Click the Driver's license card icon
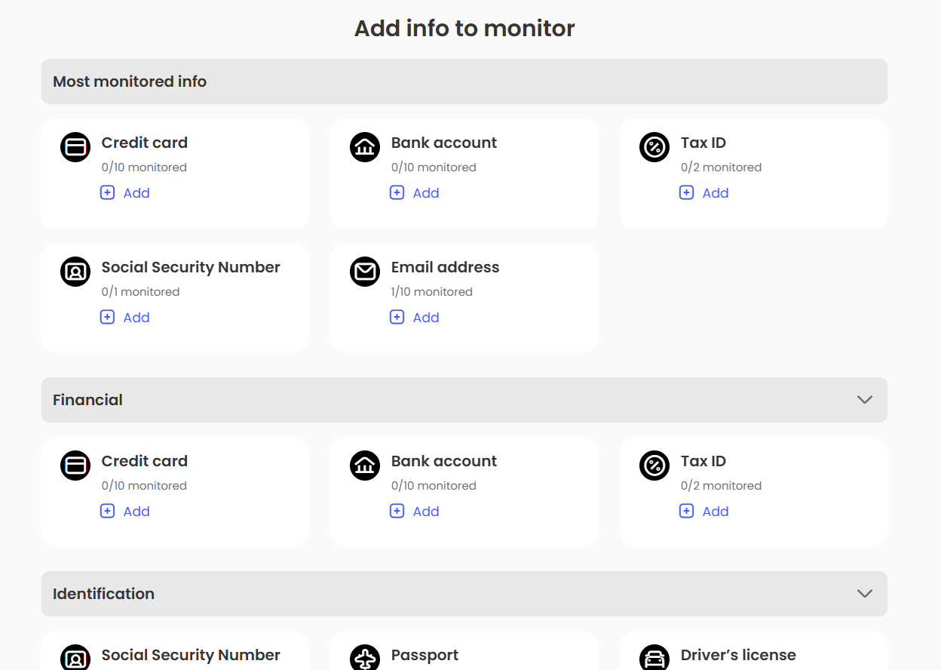 click(654, 658)
